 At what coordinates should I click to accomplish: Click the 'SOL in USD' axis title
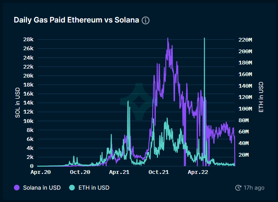coord(18,102)
